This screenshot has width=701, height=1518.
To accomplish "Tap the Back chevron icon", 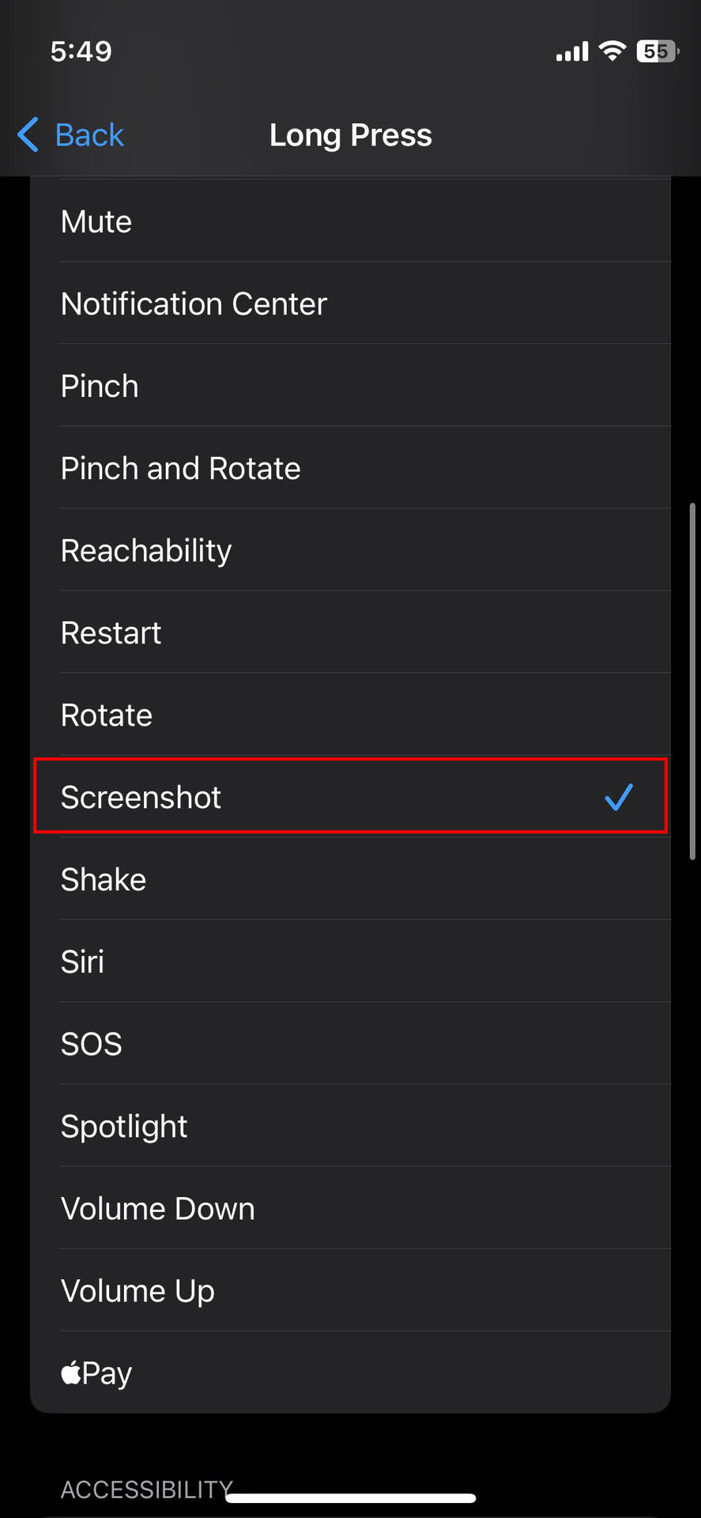I will pos(28,134).
